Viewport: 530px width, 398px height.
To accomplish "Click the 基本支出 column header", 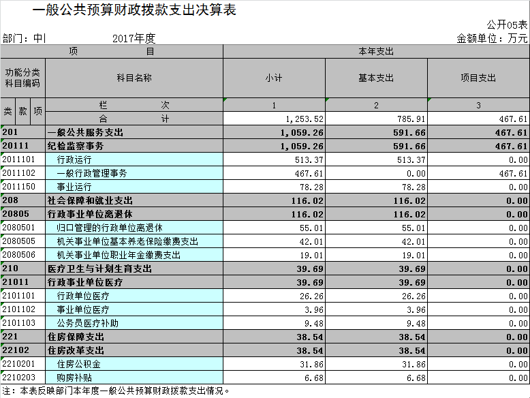I will pyautogui.click(x=376, y=78).
